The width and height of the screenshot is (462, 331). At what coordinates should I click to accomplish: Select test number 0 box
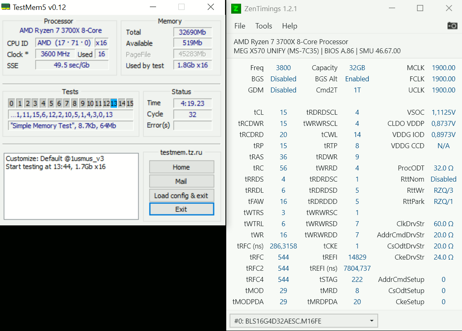(x=11, y=103)
